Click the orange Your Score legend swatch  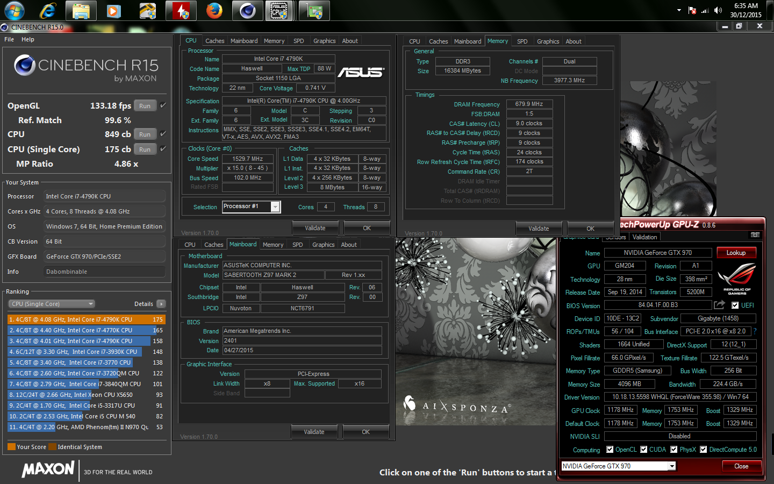tap(11, 447)
